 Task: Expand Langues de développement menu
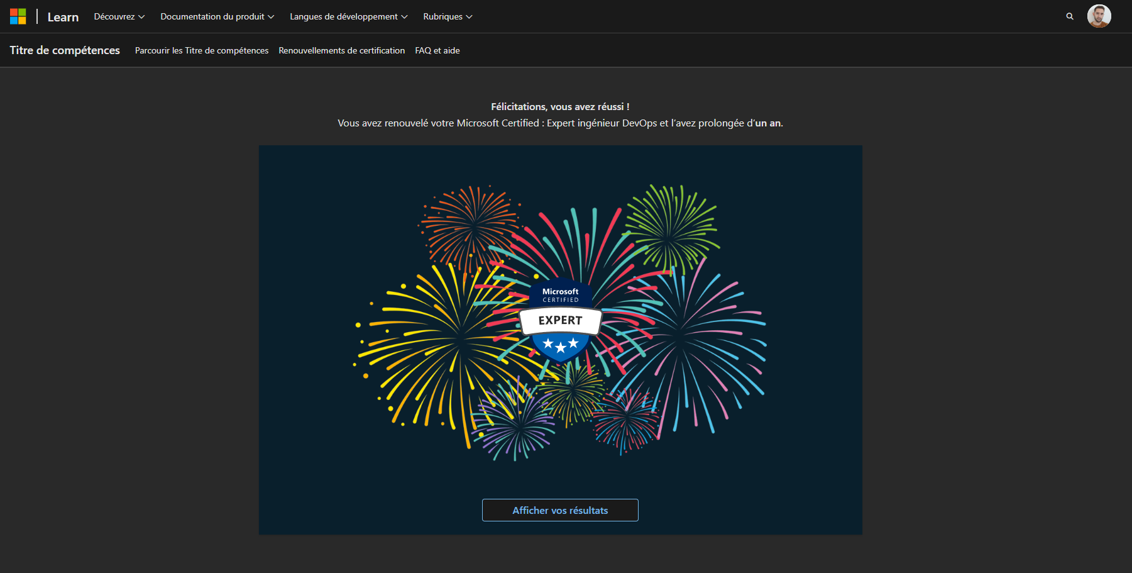click(349, 16)
